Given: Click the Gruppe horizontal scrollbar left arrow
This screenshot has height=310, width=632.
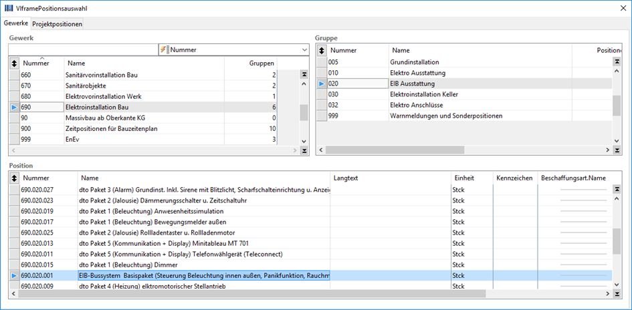Looking at the screenshot, I should coord(321,150).
